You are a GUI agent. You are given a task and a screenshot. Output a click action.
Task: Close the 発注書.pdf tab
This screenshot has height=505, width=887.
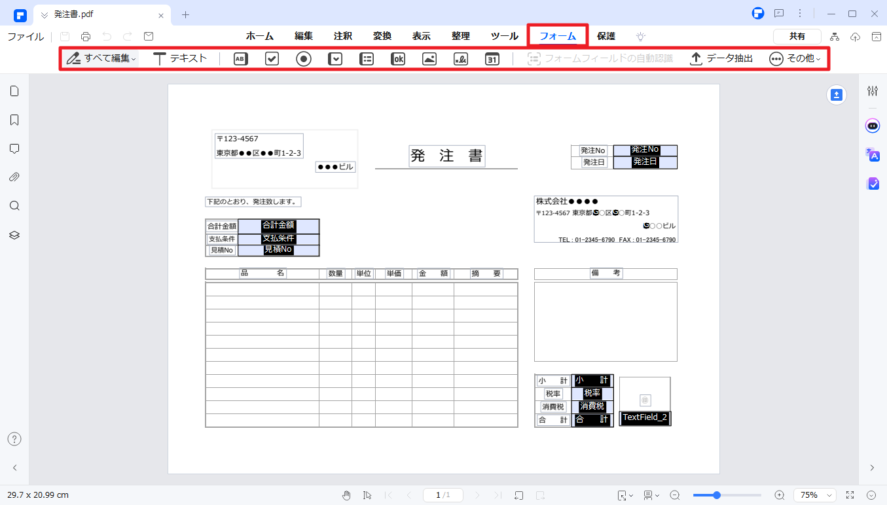(x=161, y=14)
